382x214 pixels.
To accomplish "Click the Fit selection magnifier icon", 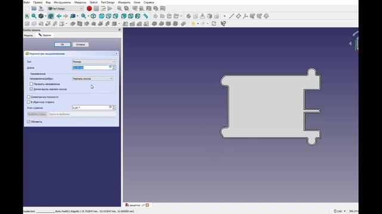I will coord(34,16).
